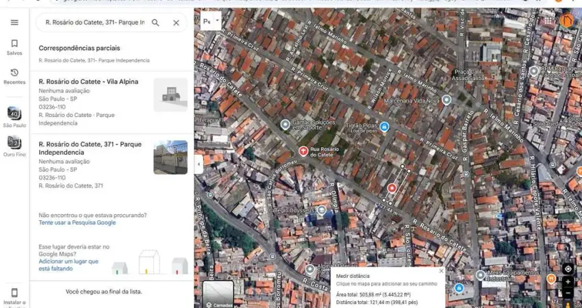Click Instalar o aplicativo phone icon
Image resolution: width=582 pixels, height=308 pixels.
click(14, 293)
